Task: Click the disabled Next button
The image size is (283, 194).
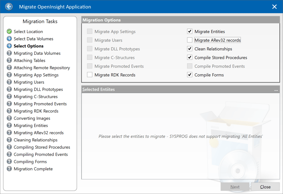Action: click(x=235, y=187)
